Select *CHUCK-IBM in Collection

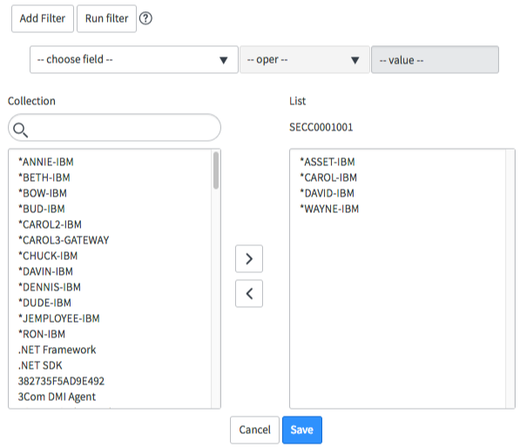[x=48, y=256]
